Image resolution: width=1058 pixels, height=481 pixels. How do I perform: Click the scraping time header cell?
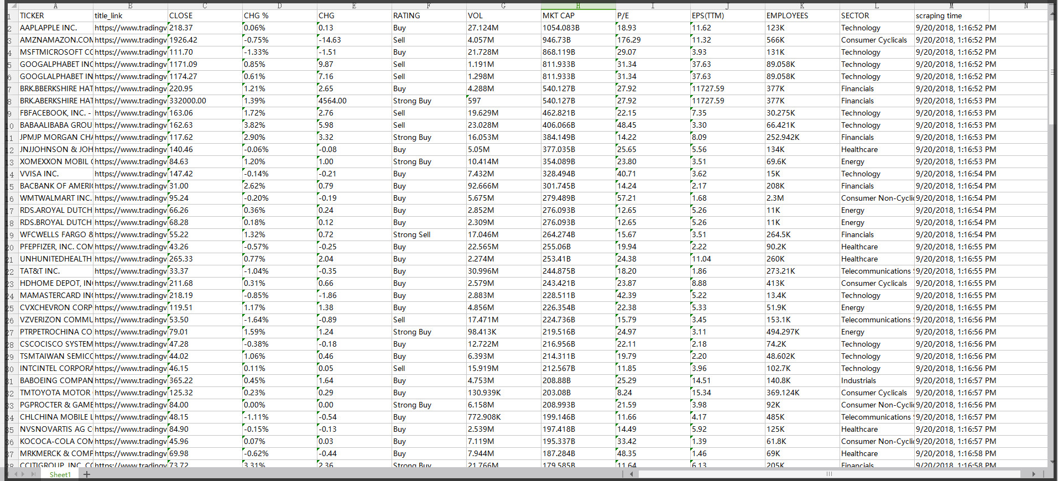tap(951, 15)
